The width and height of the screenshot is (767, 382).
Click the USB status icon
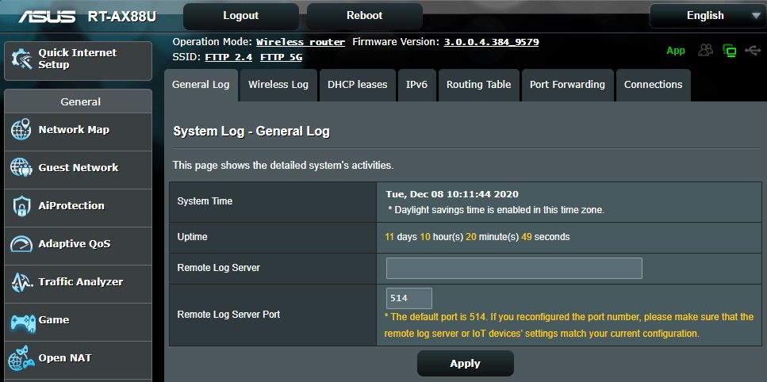pyautogui.click(x=752, y=50)
